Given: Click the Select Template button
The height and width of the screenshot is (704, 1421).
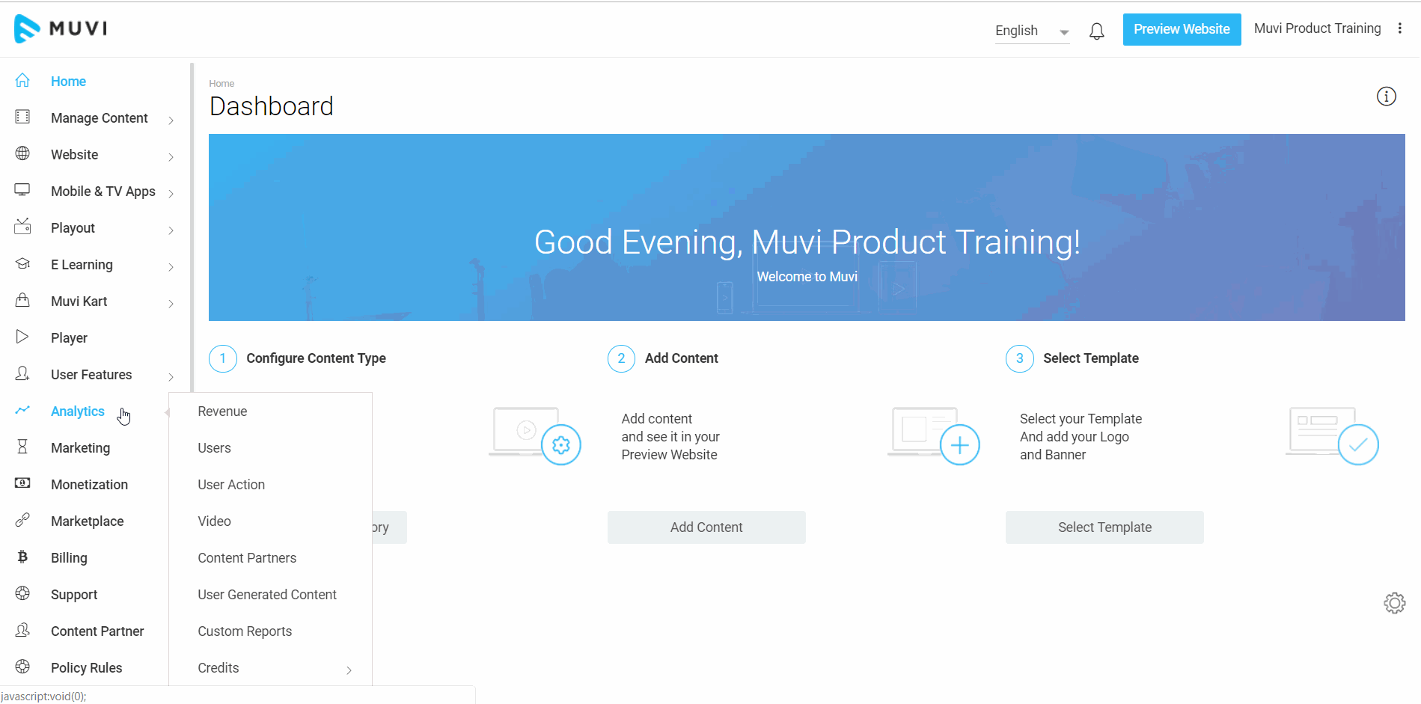Looking at the screenshot, I should 1104,527.
